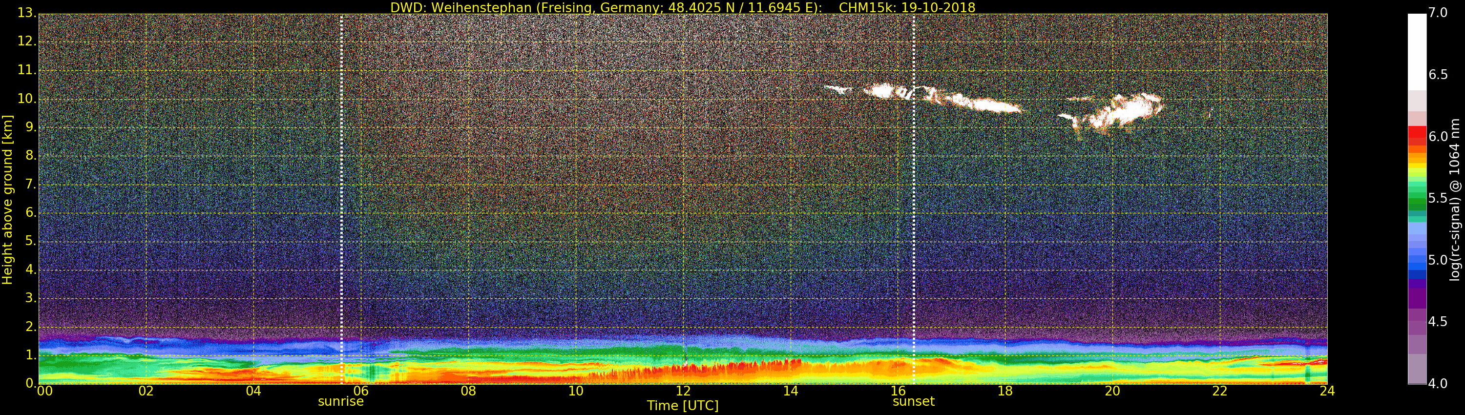This screenshot has height=415, width=1465.
Task: Click the height axis tick '12.'
Action: click(x=26, y=41)
